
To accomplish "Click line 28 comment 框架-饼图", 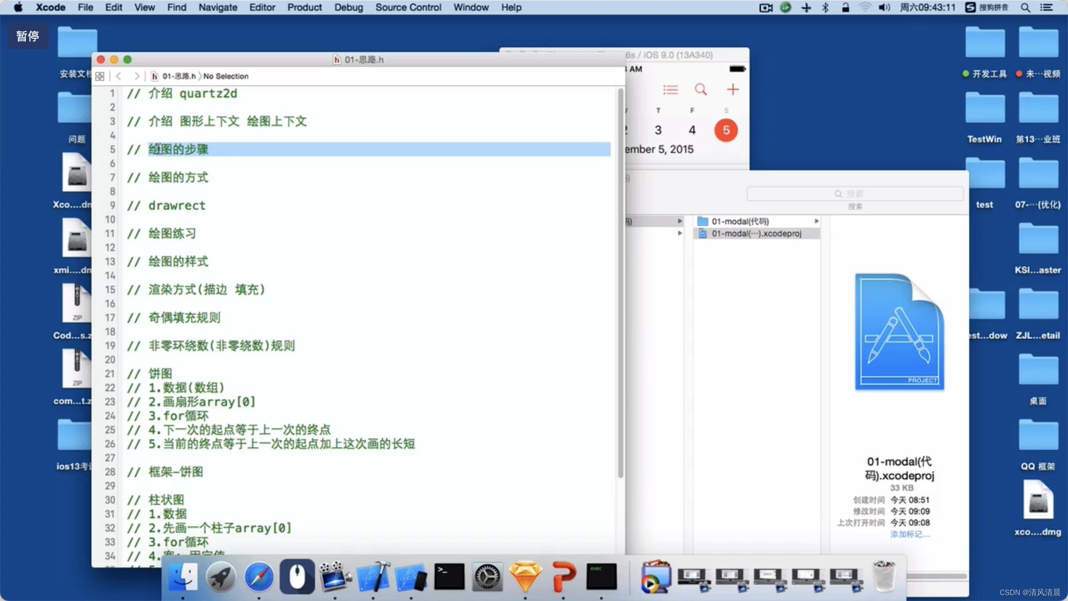I will [165, 472].
